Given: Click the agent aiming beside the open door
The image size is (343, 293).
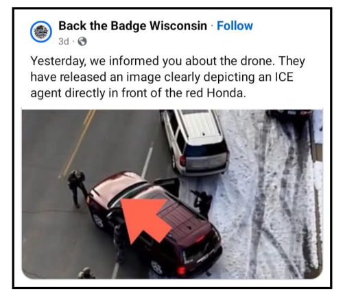Looking at the screenshot, I should [202, 203].
